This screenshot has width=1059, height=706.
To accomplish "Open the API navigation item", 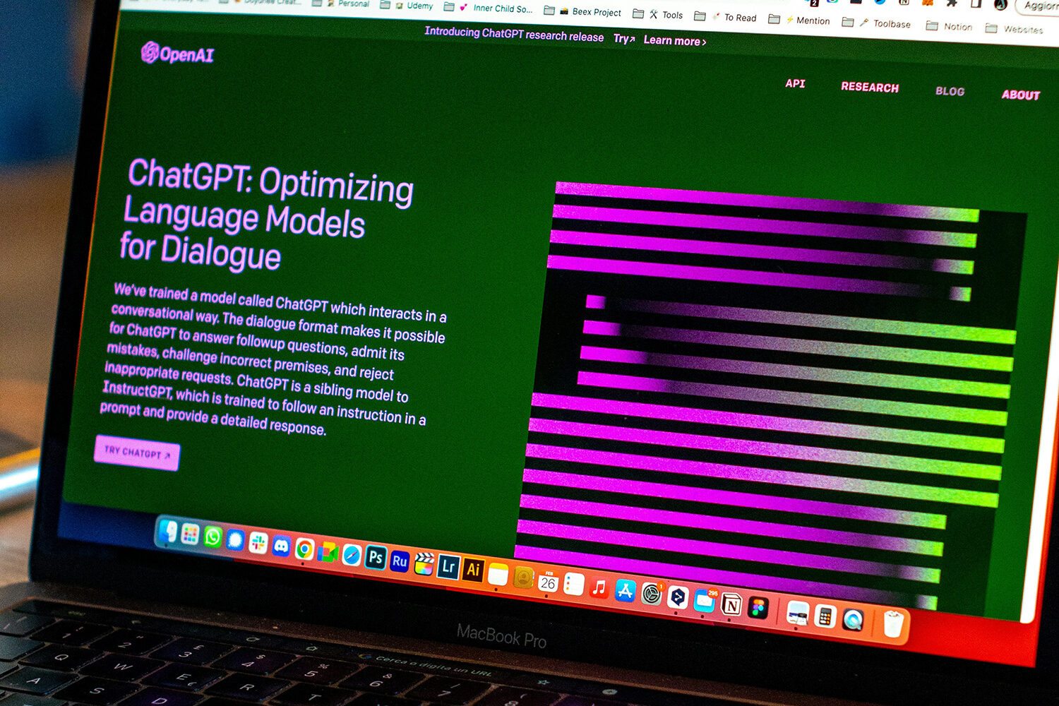I will point(795,83).
